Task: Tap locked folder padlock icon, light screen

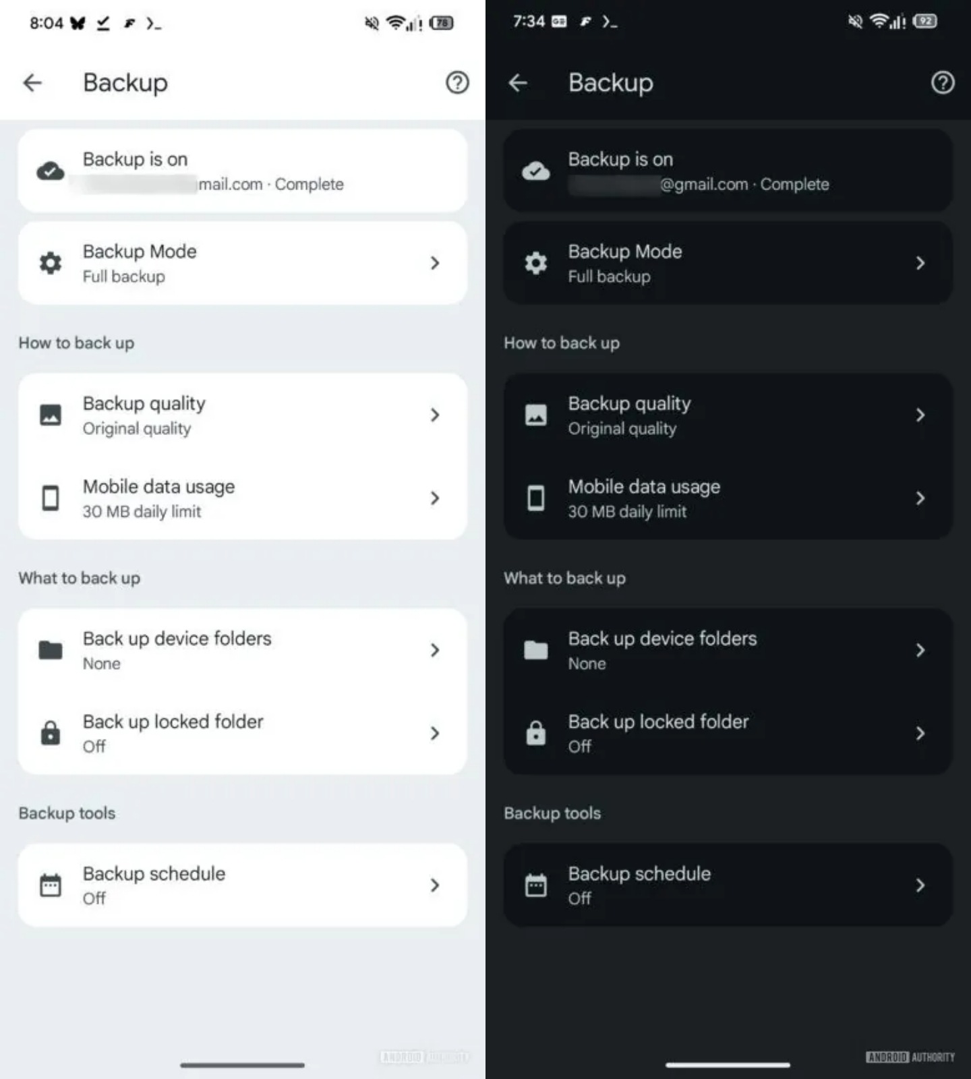Action: 51,732
